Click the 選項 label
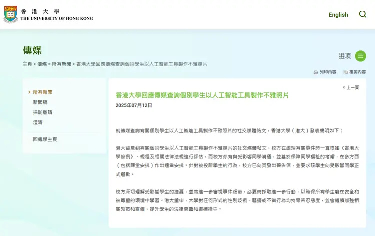 [x=345, y=56]
